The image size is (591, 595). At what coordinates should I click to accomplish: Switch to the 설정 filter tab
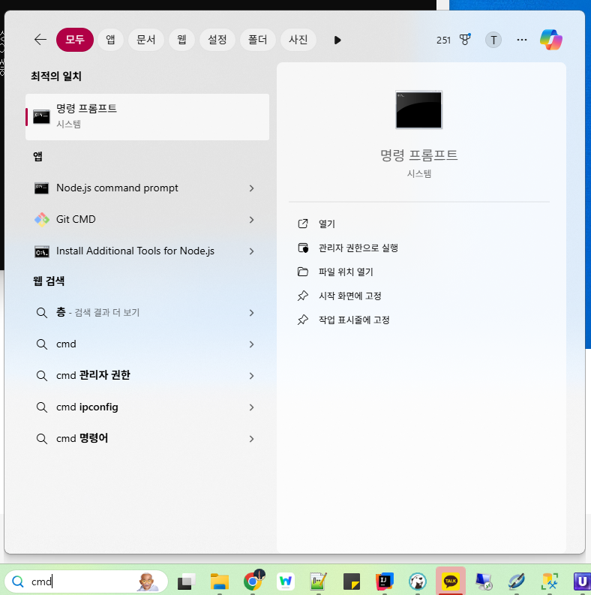[217, 40]
